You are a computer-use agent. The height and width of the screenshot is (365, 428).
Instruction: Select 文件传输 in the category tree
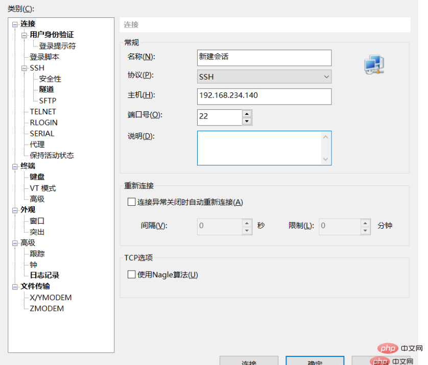tap(35, 286)
